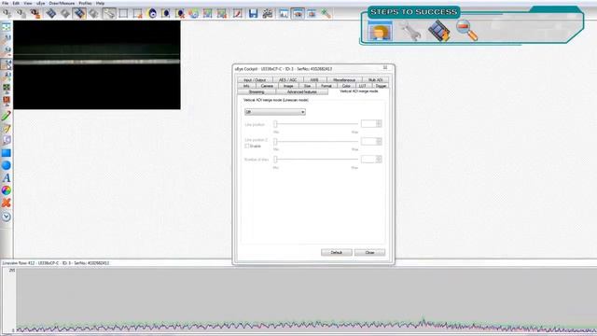This screenshot has width=597, height=336.
Task: Click the person icon in Steps to Success
Action: 380,31
